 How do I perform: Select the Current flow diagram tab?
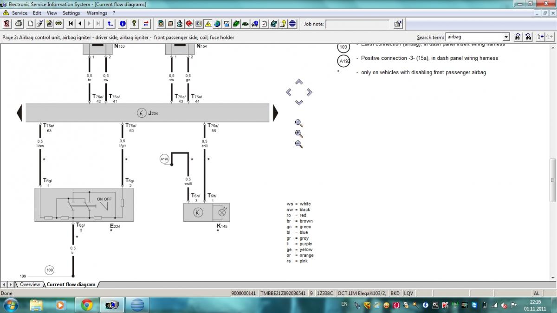71,284
